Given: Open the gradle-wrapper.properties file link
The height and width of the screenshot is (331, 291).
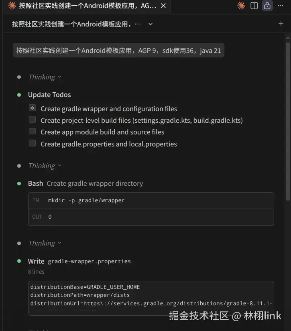Looking at the screenshot, I should pyautogui.click(x=89, y=261).
